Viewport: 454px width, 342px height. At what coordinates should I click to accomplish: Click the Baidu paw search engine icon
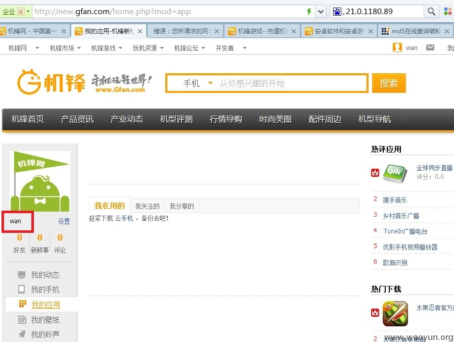pos(337,12)
